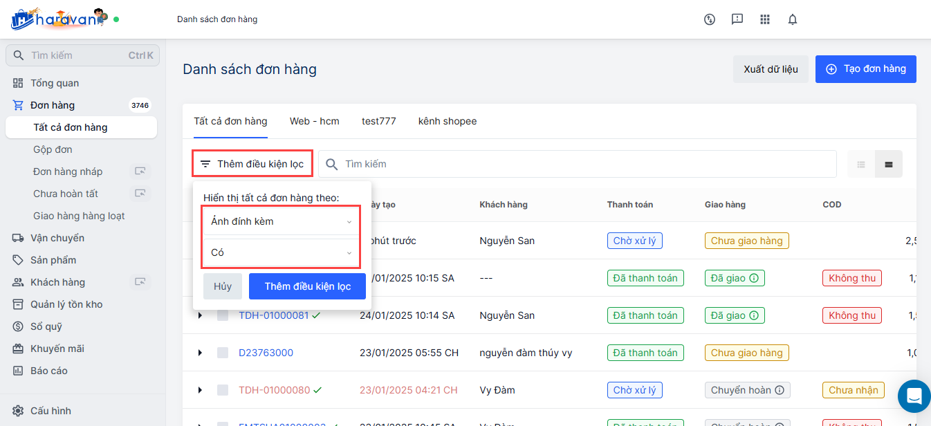Click the Cấu hình gear icon

coord(18,411)
